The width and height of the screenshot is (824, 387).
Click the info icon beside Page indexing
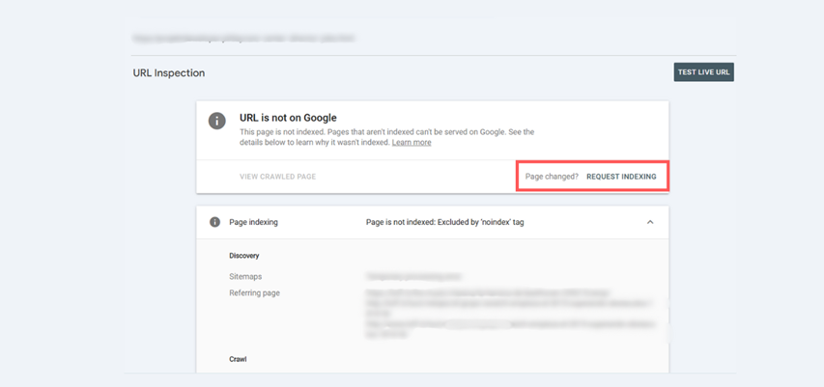pyautogui.click(x=214, y=222)
